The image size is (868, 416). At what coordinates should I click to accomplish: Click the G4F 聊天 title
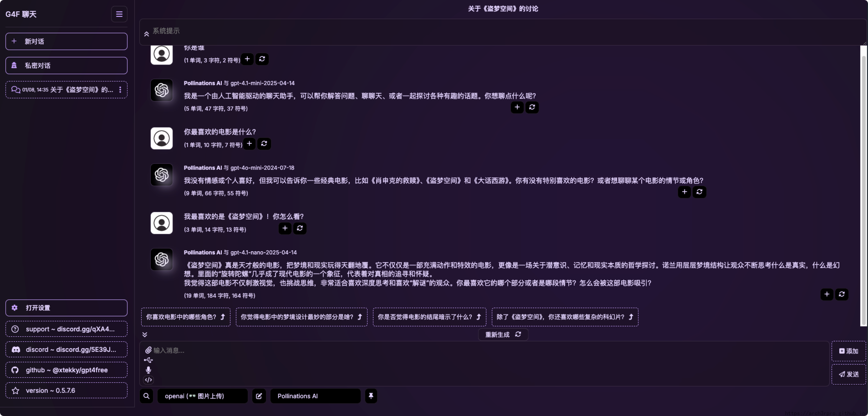pyautogui.click(x=21, y=14)
